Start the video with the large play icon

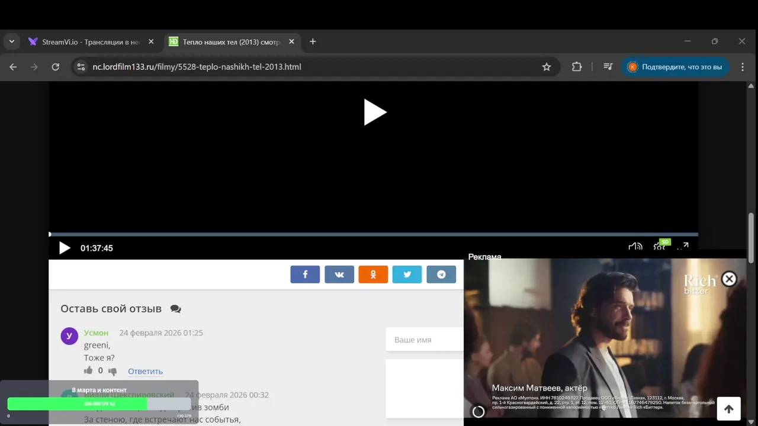coord(375,112)
